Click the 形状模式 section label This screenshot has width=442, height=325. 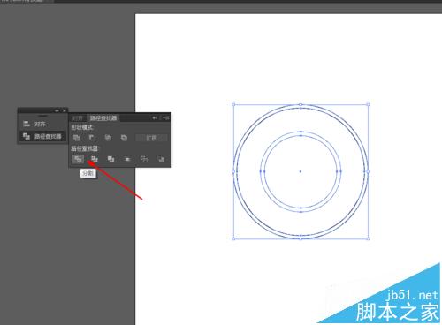tap(82, 127)
